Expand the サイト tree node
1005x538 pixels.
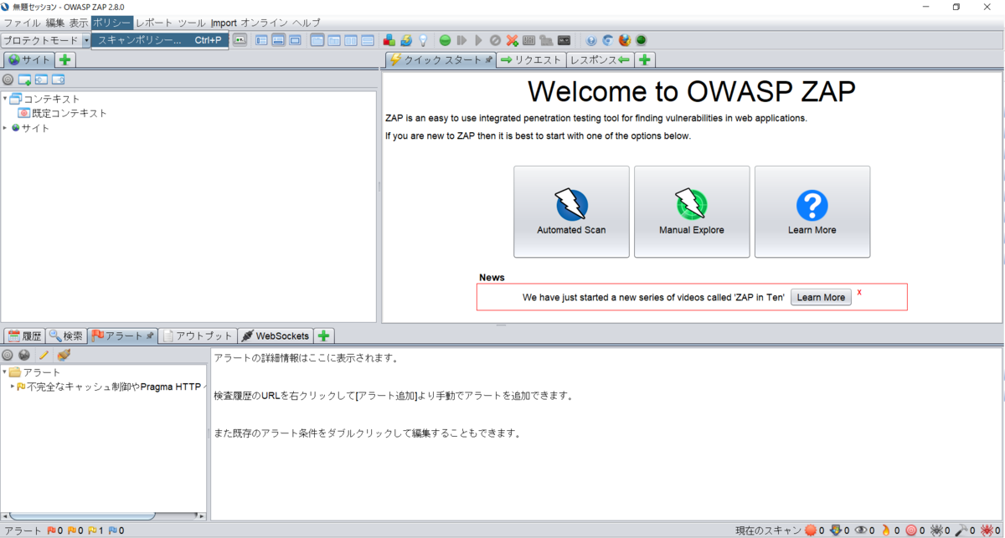(4, 128)
